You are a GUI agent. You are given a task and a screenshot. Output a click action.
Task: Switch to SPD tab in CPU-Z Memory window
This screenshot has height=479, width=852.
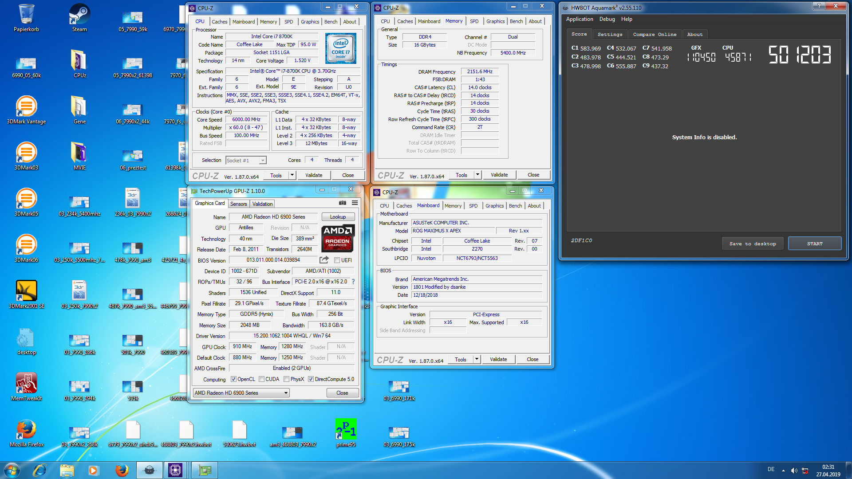[474, 21]
